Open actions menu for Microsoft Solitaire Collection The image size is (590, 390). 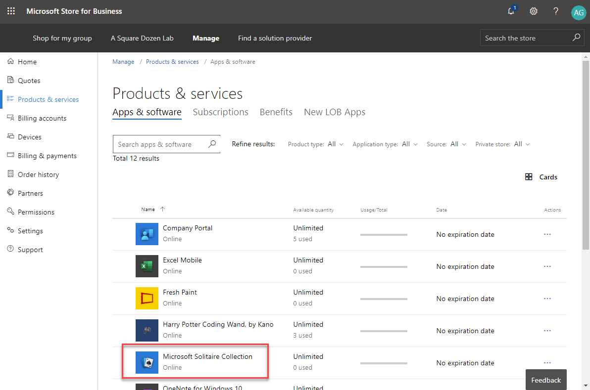point(547,363)
